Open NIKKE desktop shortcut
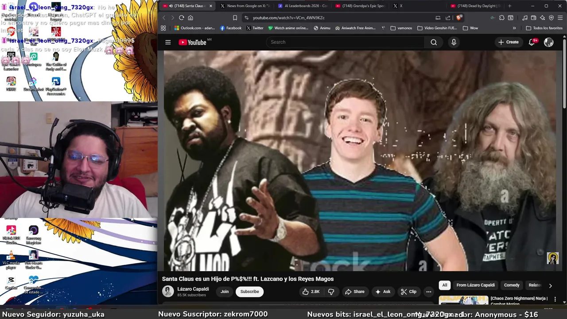567x319 pixels. click(11, 84)
